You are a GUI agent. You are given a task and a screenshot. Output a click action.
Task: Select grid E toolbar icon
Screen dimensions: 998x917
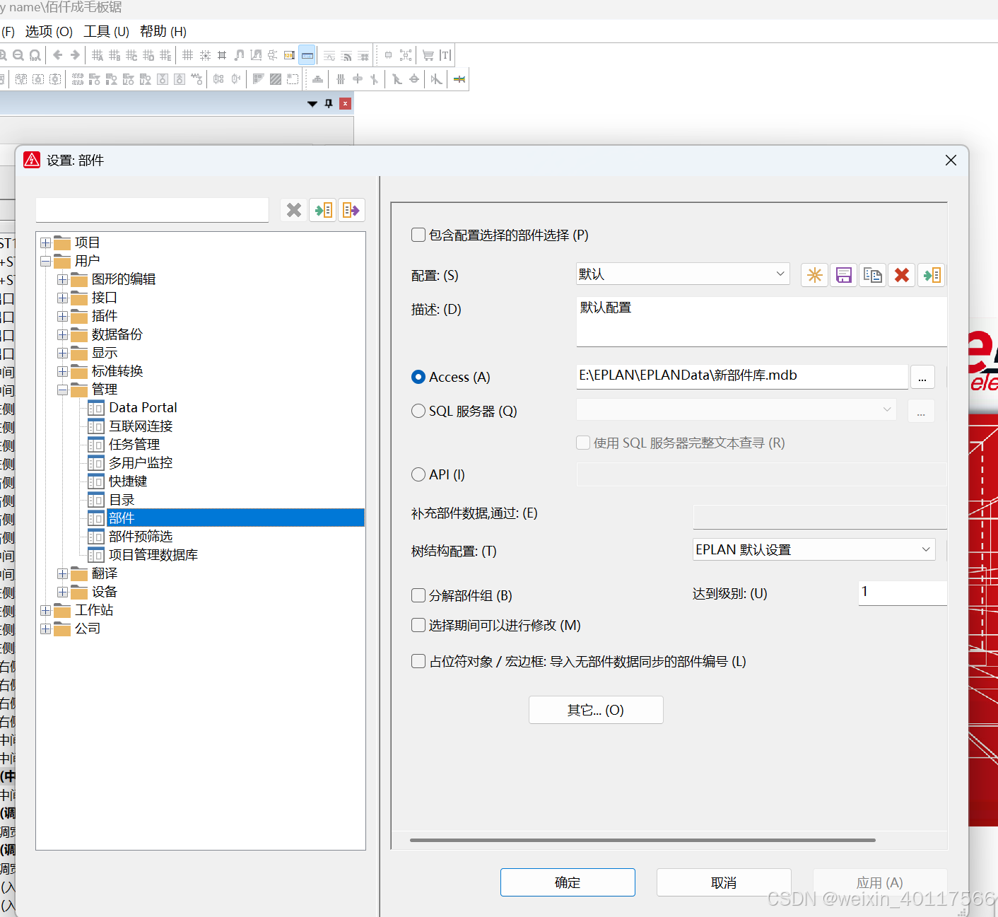click(x=165, y=55)
